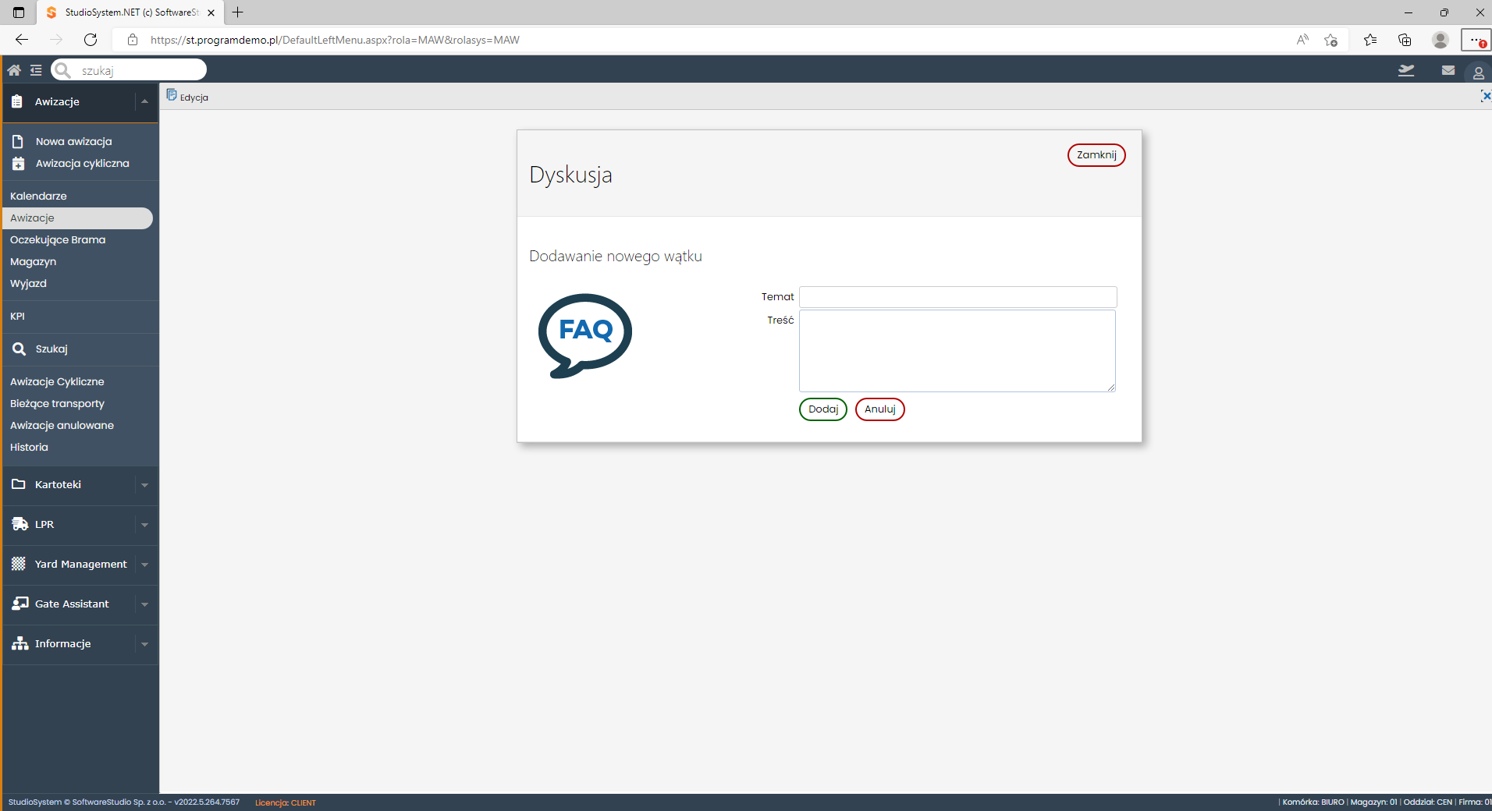1492x811 pixels.
Task: Open the envelope messages icon
Action: 1448,70
